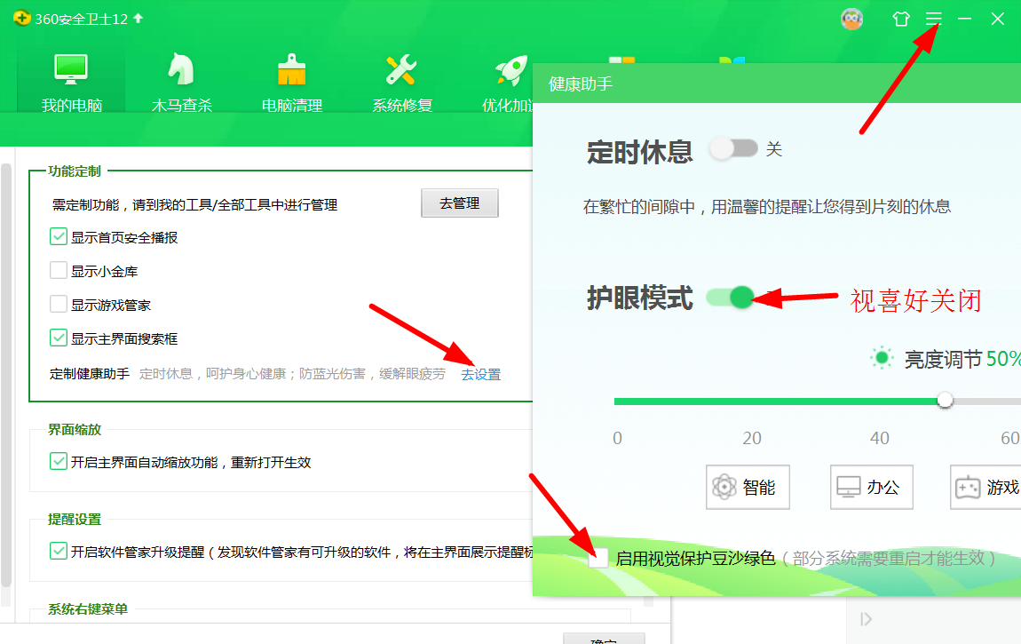Click the 50% brightness value
Viewport: 1021px width, 644px height.
[1003, 359]
